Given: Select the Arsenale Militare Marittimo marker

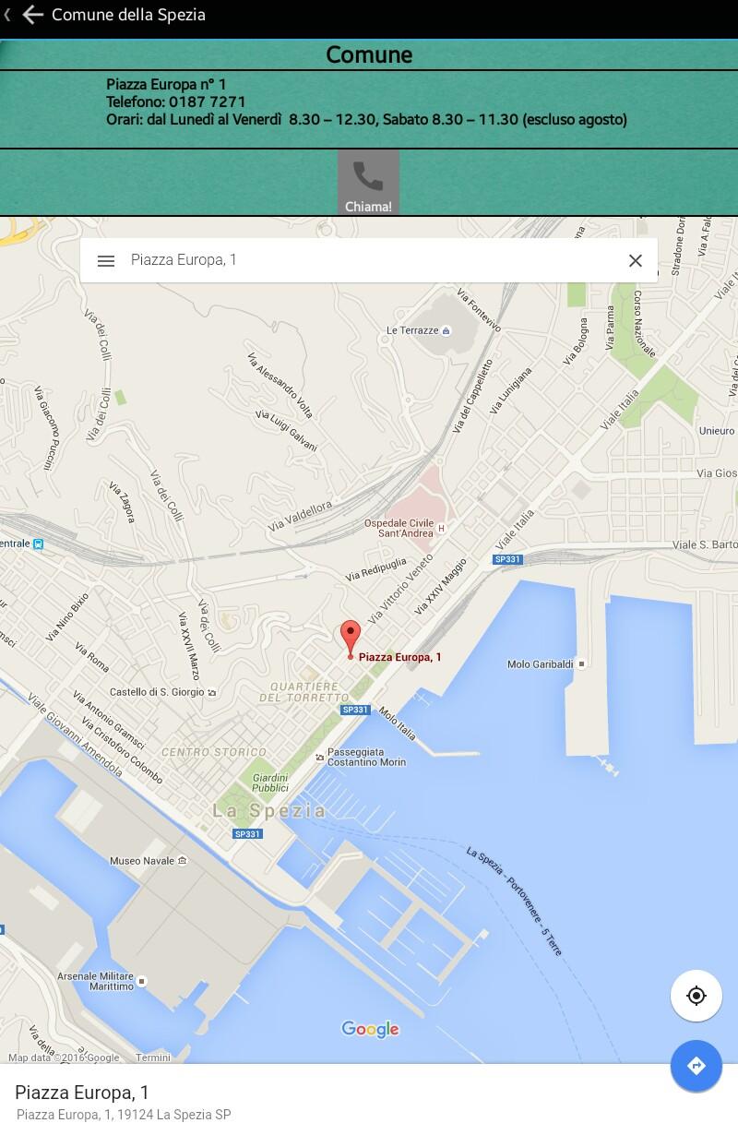Looking at the screenshot, I should point(141,978).
